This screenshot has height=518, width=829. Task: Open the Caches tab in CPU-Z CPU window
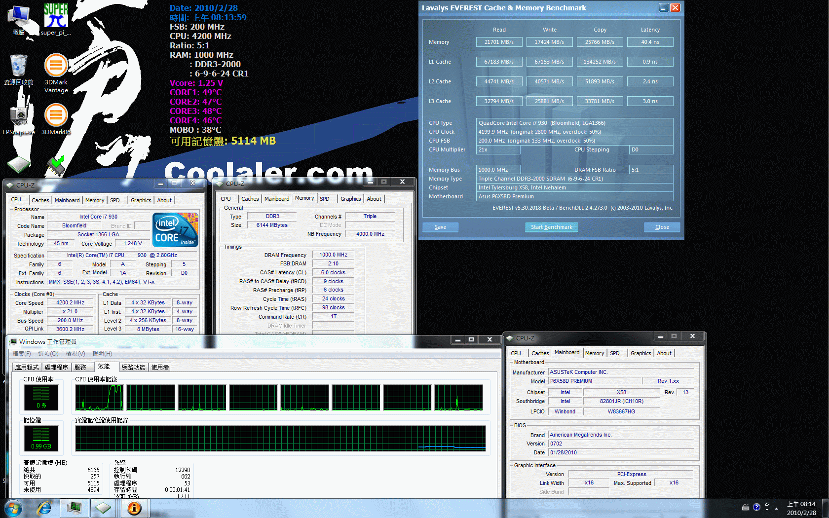[x=40, y=200]
